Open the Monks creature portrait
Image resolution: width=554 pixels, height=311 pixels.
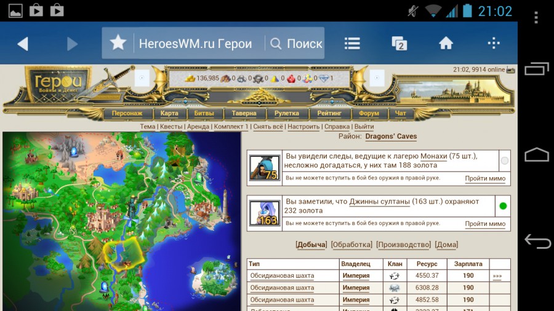pyautogui.click(x=264, y=168)
